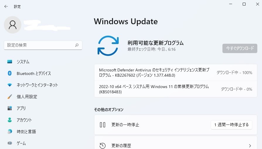Image resolution: width=262 pixels, height=149 pixels.
Task: Click the 設定 window title text
Action: 17,6
